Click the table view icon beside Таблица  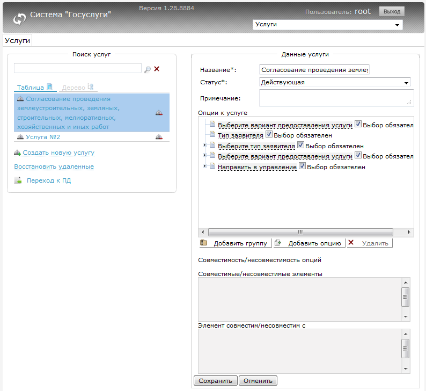tap(50, 86)
